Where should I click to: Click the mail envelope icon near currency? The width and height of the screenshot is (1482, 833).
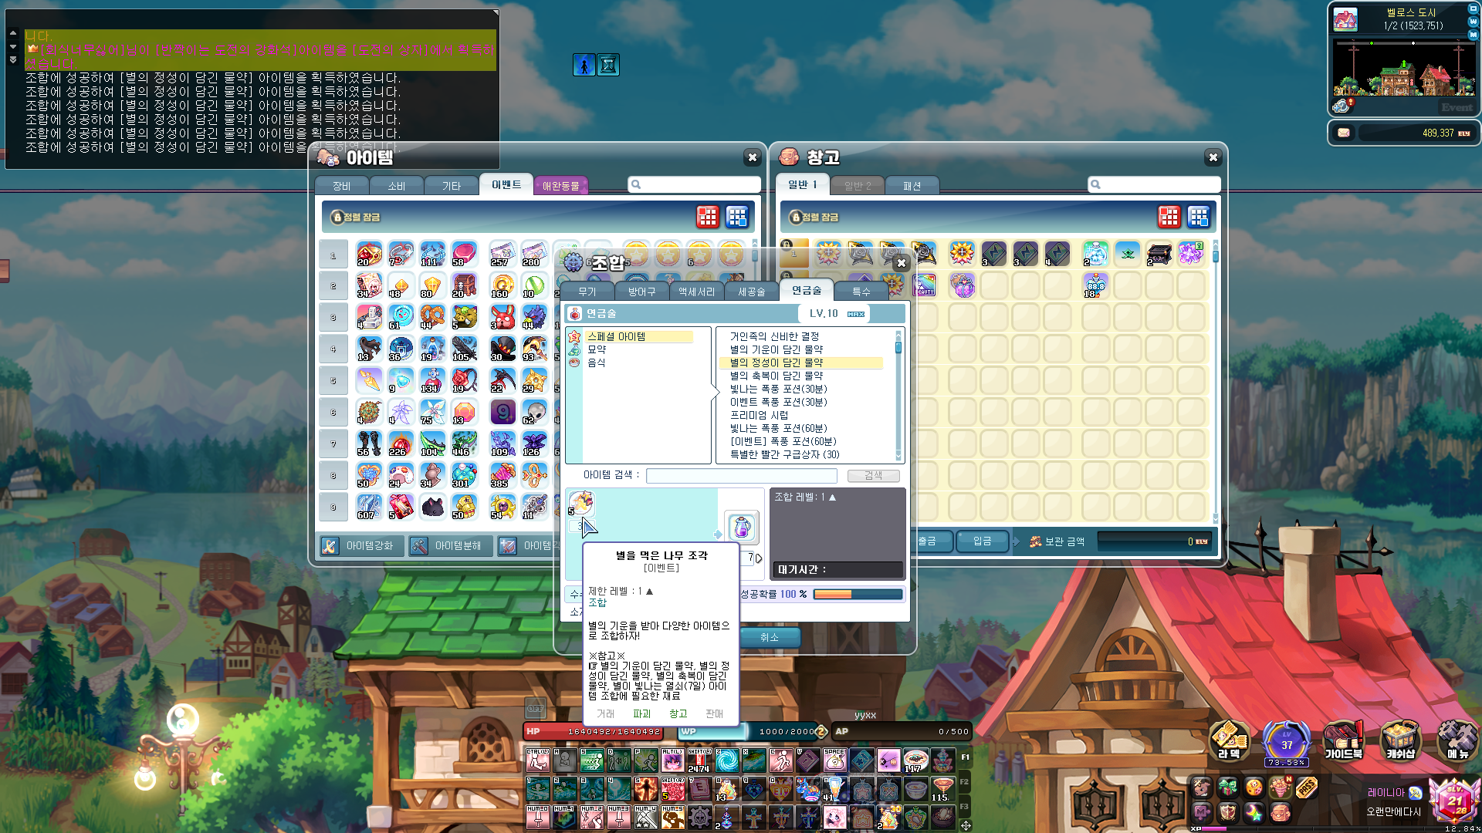pyautogui.click(x=1344, y=133)
